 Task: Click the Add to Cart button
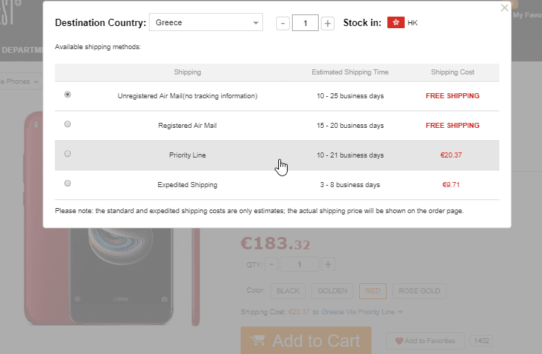[x=306, y=341]
